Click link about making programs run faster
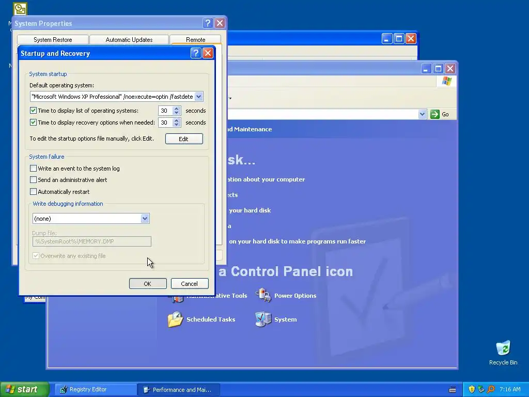Viewport: 529px width, 397px height. click(297, 241)
